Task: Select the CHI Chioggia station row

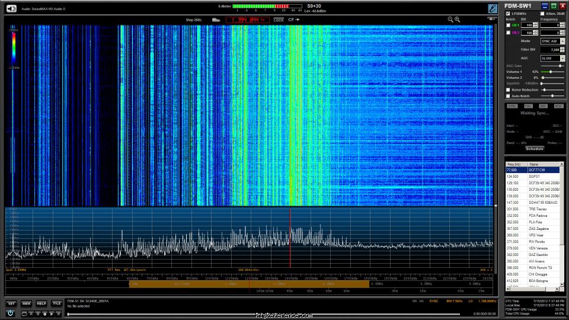Action: (x=533, y=274)
